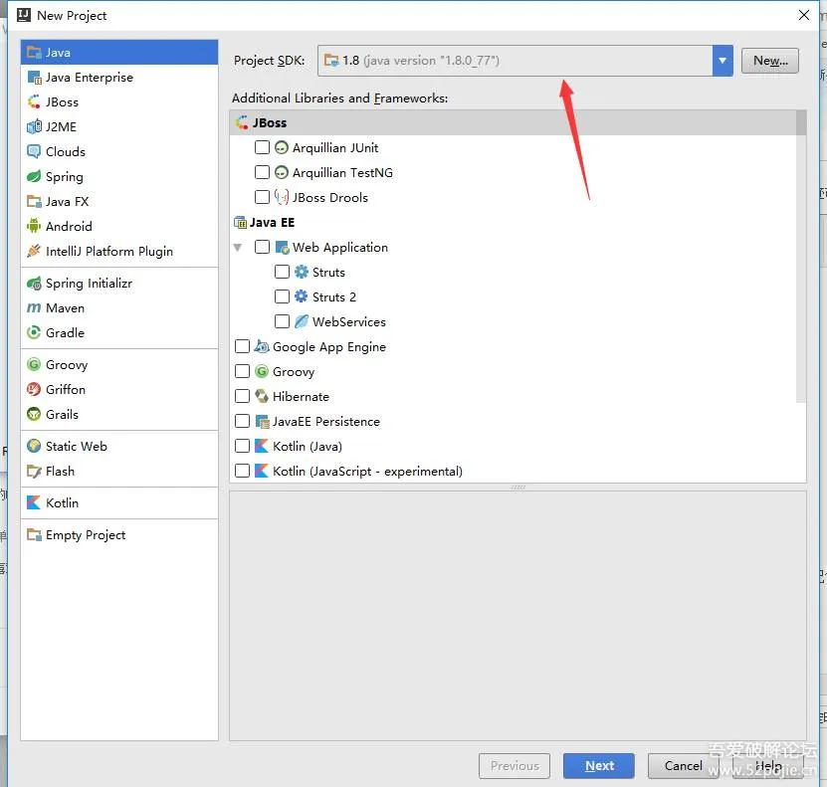Click the Cancel button

click(683, 765)
